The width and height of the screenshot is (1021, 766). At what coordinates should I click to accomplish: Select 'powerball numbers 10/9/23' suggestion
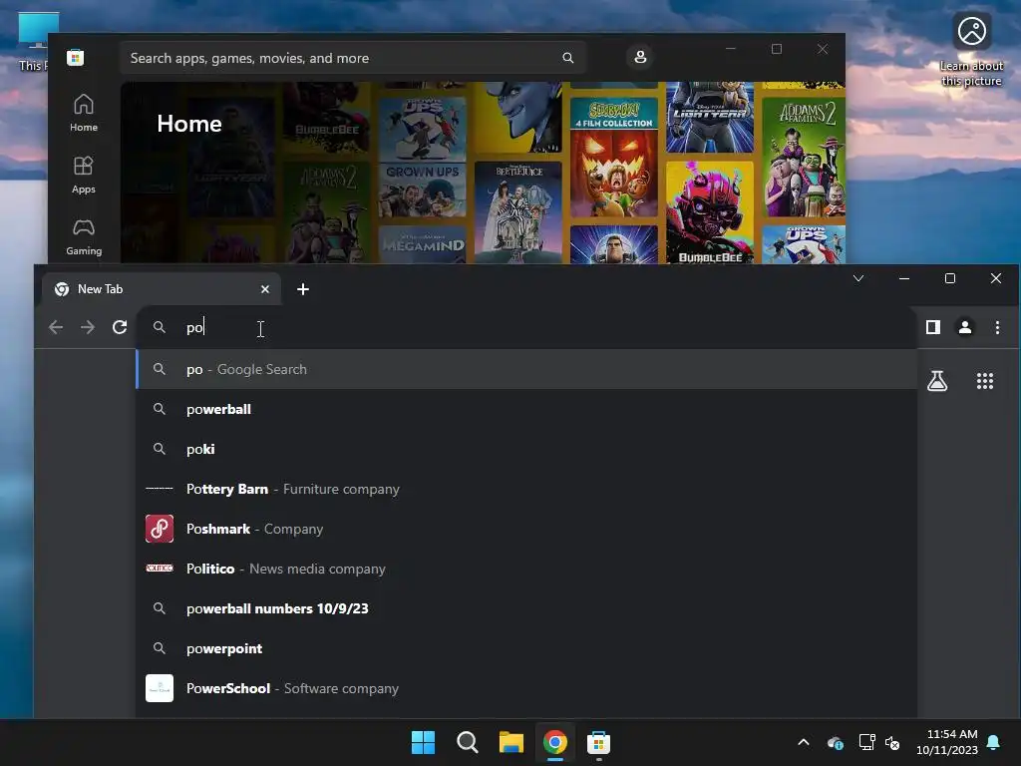click(526, 608)
